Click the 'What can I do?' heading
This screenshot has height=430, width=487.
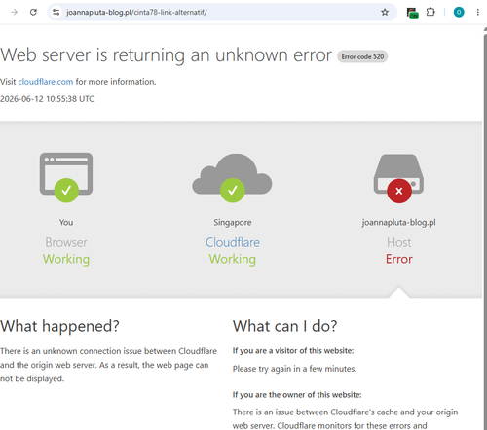click(x=284, y=326)
